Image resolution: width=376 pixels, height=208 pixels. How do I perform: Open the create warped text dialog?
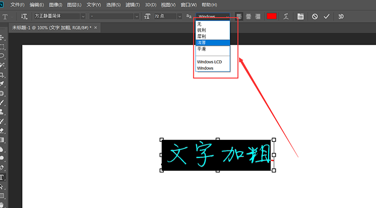click(x=286, y=16)
